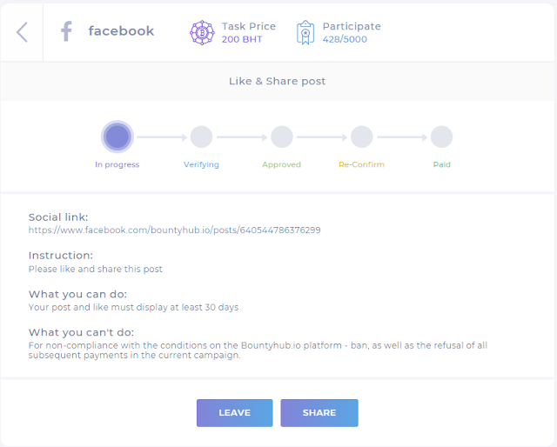Click the Facebook 'f' logo icon
Viewport: 557px width, 447px height.
pos(65,32)
